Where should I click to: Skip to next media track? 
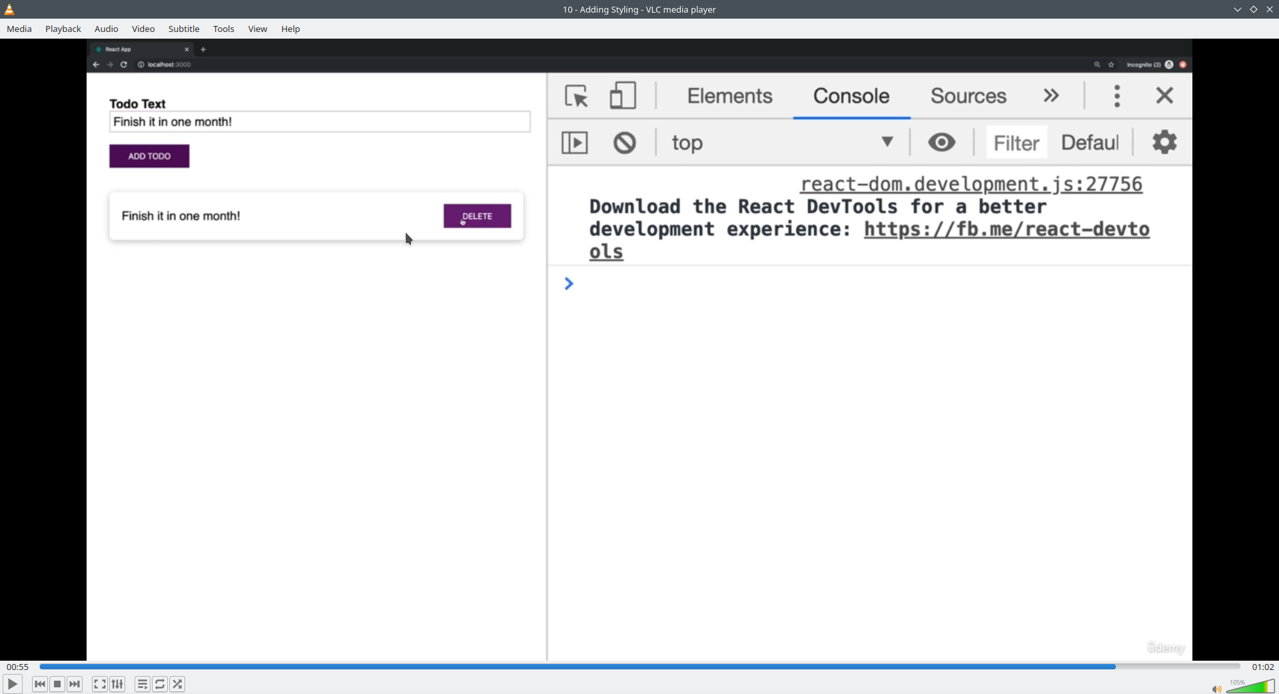pyautogui.click(x=75, y=684)
